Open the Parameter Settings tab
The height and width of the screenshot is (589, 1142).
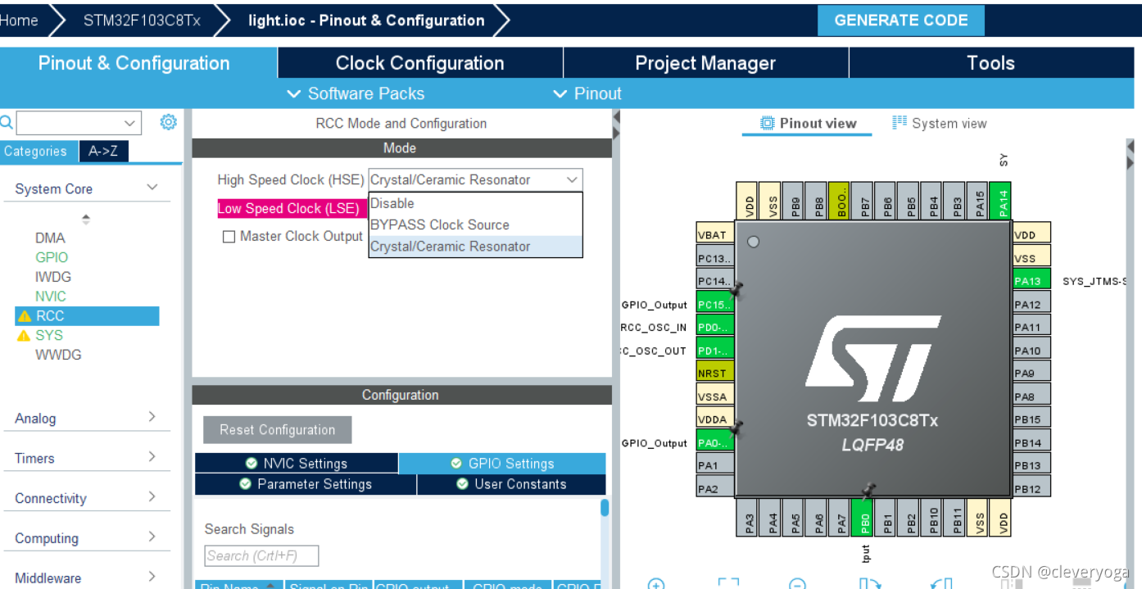pyautogui.click(x=306, y=484)
